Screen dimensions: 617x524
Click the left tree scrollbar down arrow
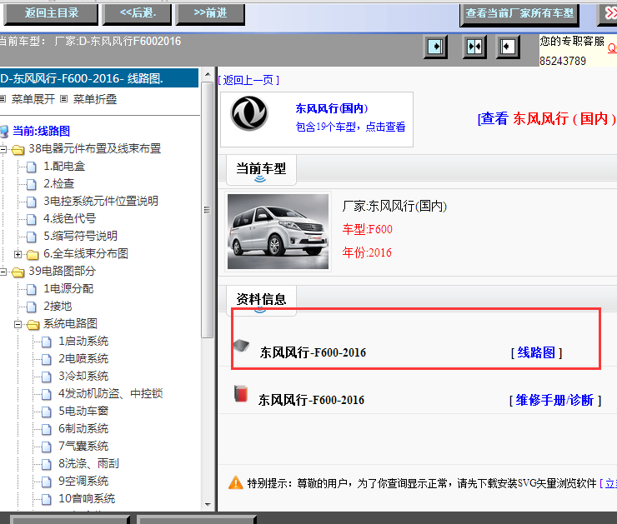[x=208, y=505]
